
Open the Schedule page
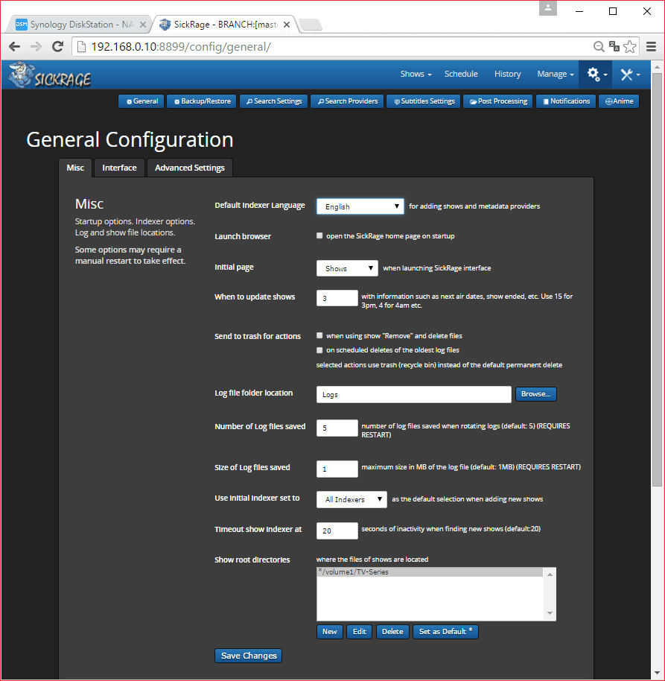coord(461,75)
